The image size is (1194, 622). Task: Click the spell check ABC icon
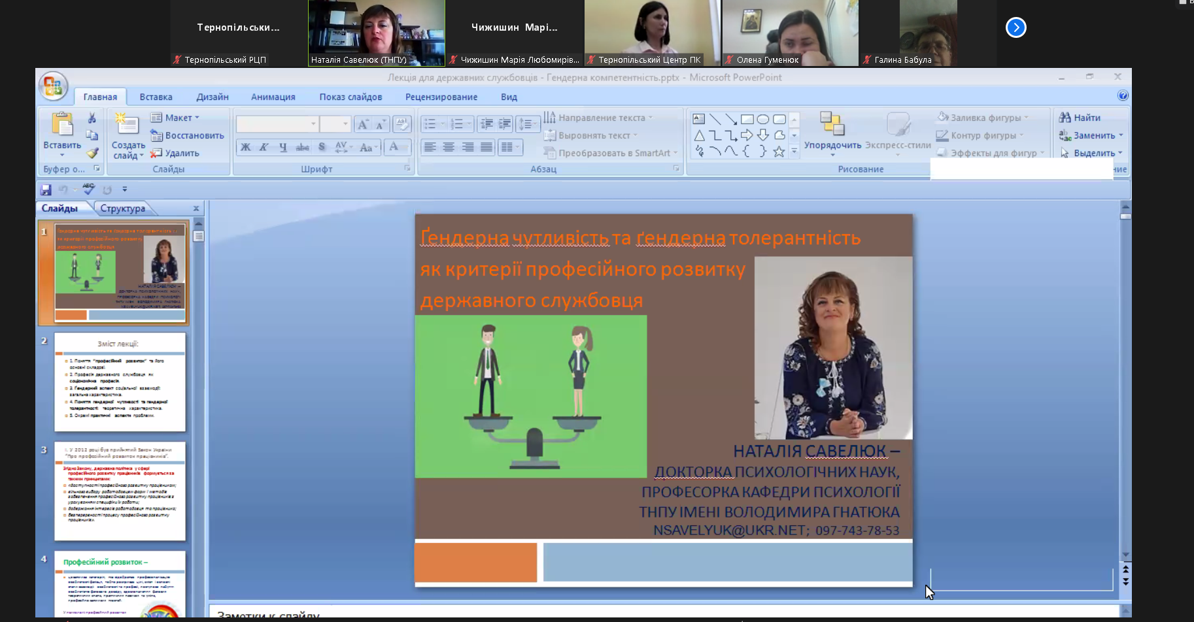88,189
